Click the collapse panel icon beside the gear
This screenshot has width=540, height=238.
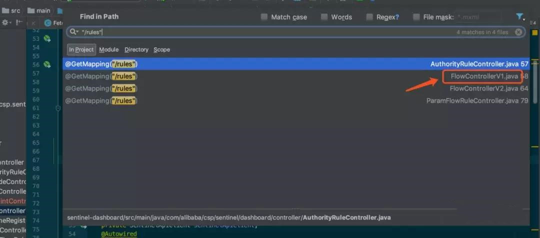coord(19,22)
